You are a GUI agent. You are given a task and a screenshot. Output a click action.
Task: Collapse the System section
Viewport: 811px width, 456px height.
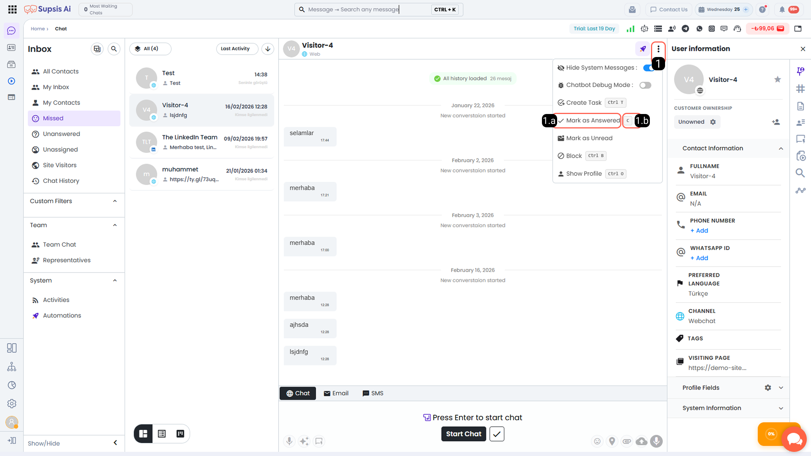click(115, 280)
